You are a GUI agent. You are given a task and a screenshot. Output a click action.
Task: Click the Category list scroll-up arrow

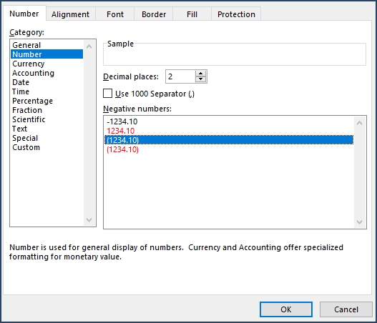pos(89,46)
